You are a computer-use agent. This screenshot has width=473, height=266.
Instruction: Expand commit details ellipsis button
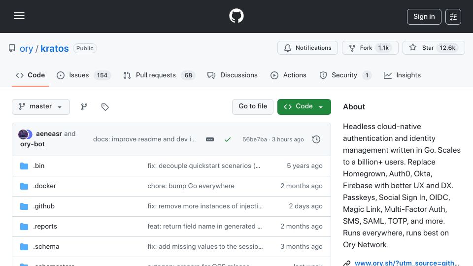[x=210, y=139]
